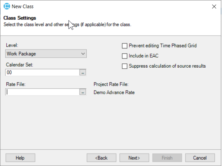Image resolution: width=222 pixels, height=166 pixels.
Task: Click the New Class app icon in title bar
Action: point(7,6)
